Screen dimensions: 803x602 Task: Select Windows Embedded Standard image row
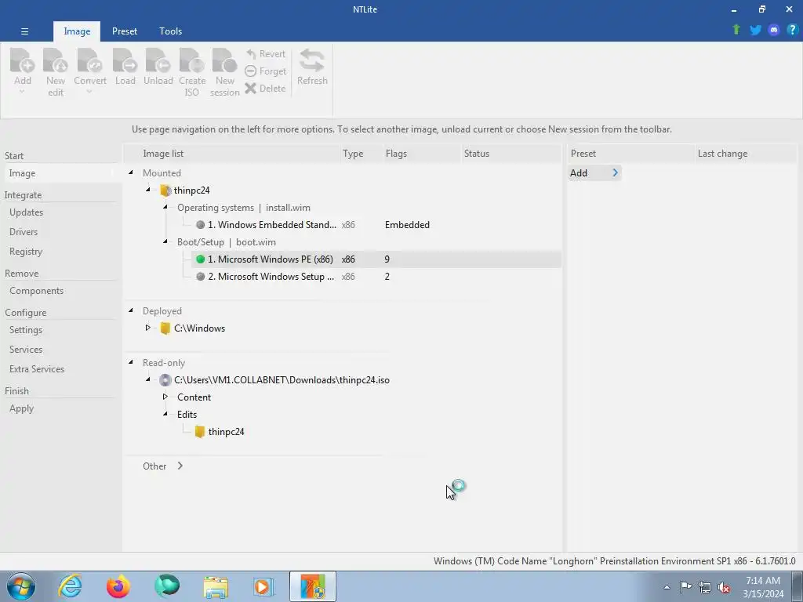pos(376,225)
